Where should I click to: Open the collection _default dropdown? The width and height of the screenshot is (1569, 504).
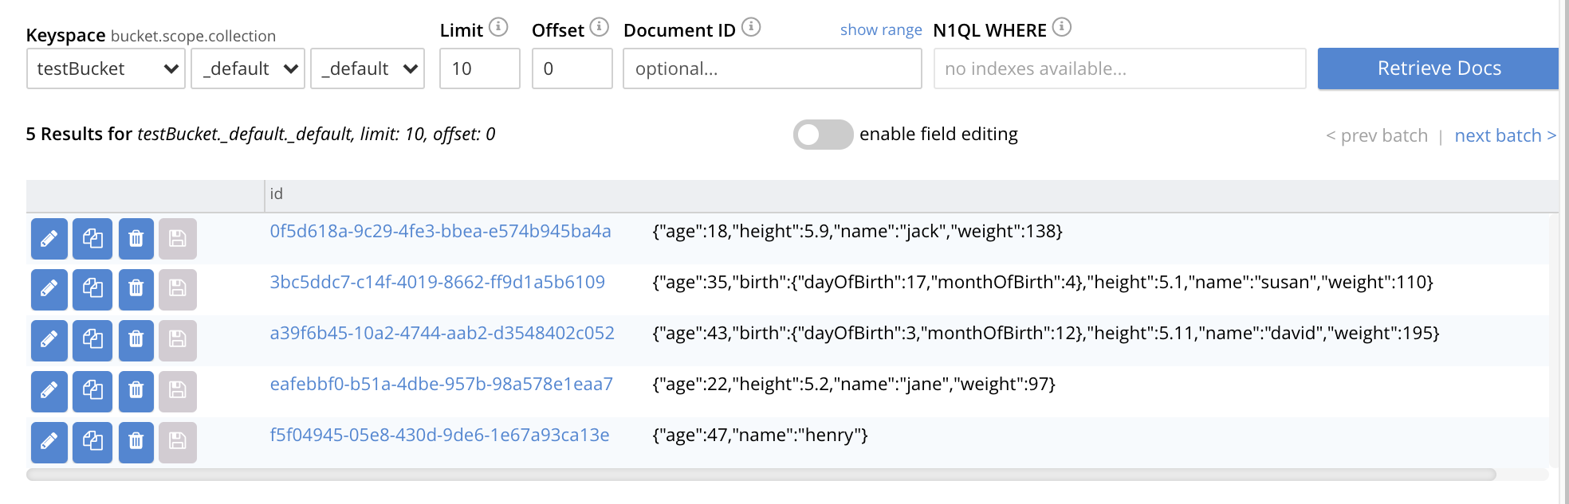368,69
